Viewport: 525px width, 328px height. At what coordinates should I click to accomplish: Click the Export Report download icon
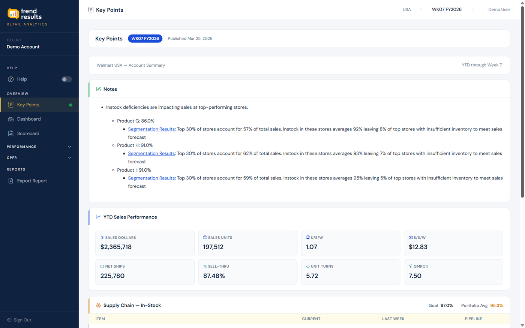click(10, 181)
